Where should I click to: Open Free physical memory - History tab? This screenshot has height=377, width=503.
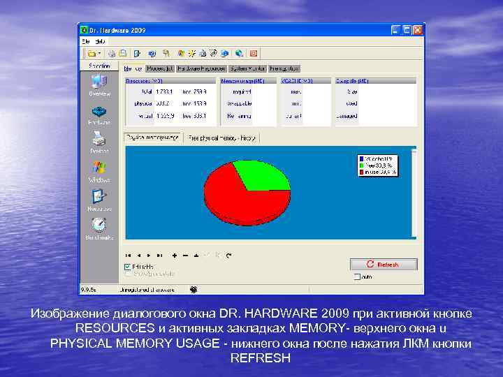[222, 138]
